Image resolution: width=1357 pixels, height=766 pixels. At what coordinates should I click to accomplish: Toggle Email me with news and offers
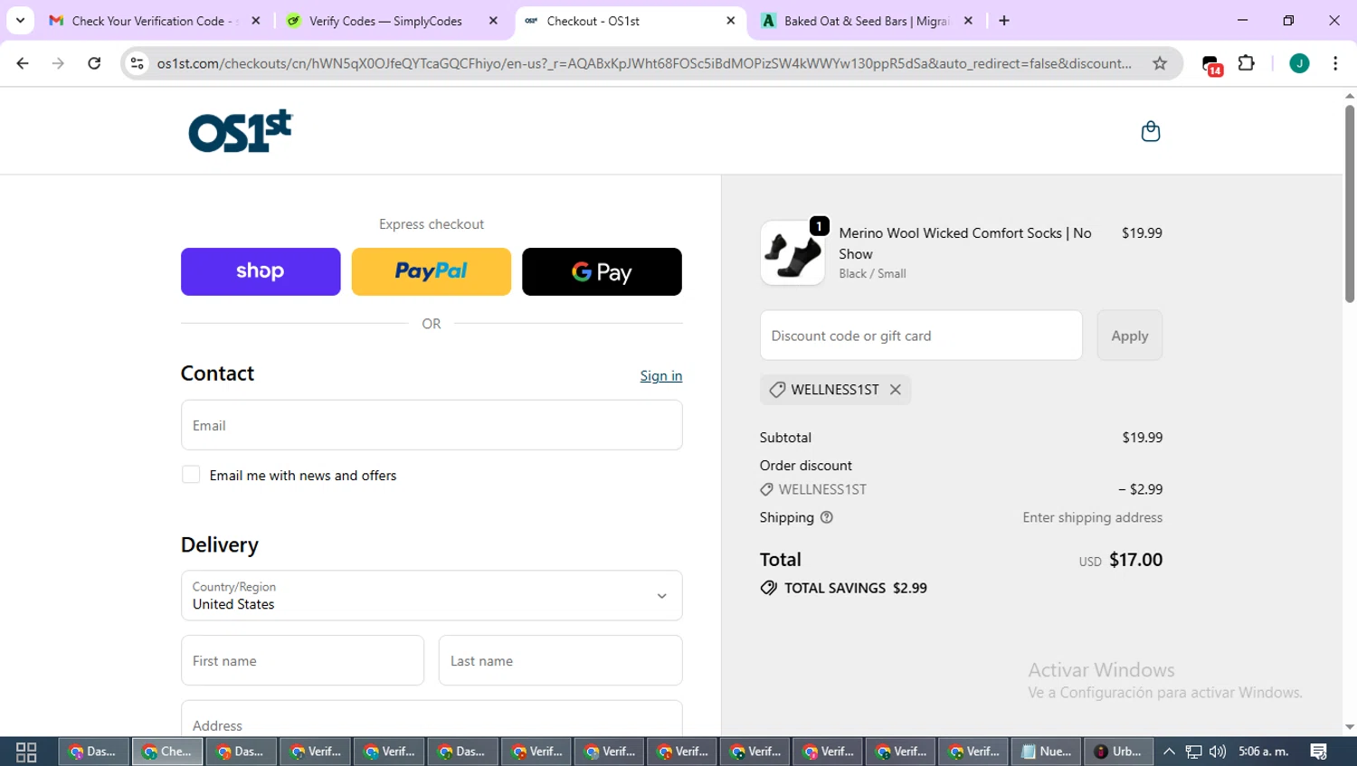[191, 475]
